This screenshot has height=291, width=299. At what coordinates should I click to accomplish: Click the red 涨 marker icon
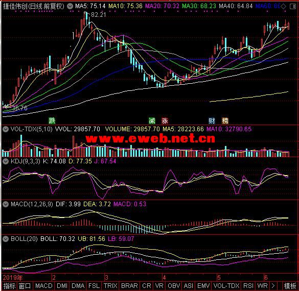[x=165, y=120]
